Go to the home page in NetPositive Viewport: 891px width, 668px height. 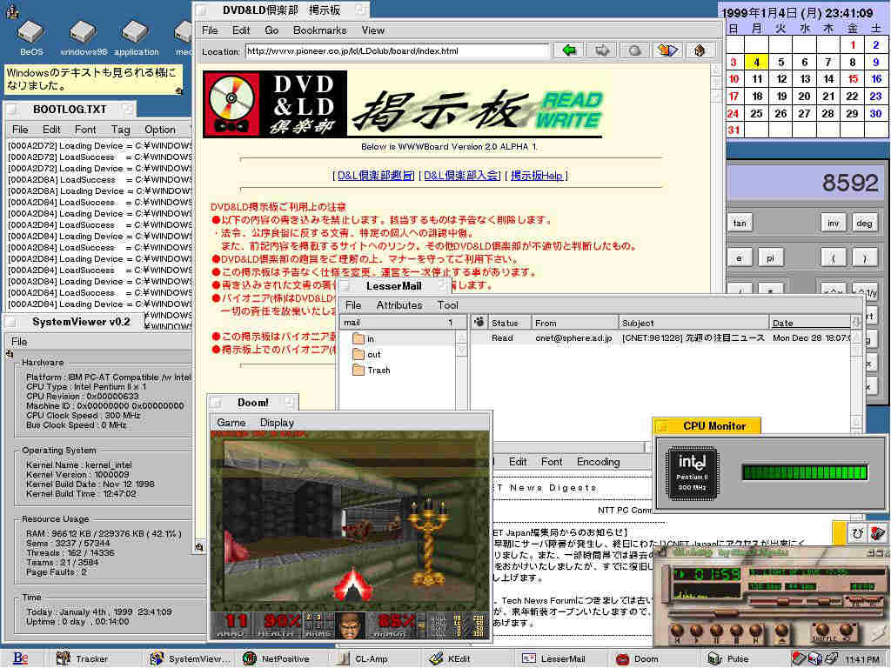700,50
